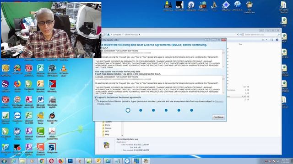Click Explorer address bar refresh button
The height and width of the screenshot is (164, 293).
click(240, 35)
